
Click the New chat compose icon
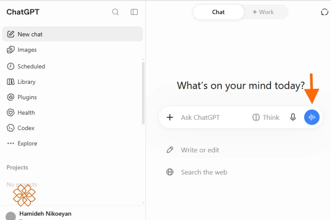pos(11,34)
